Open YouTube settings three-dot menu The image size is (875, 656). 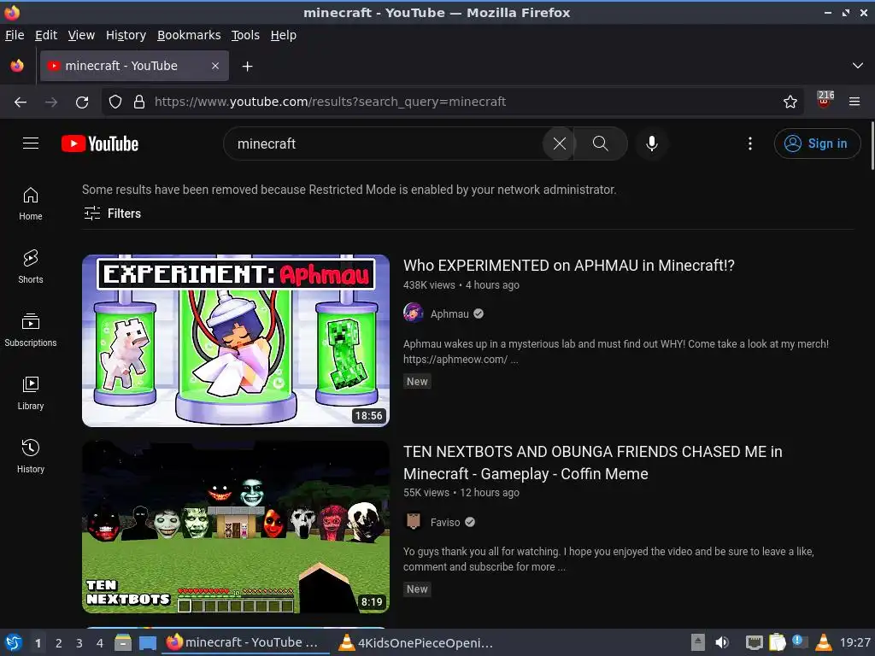[750, 143]
